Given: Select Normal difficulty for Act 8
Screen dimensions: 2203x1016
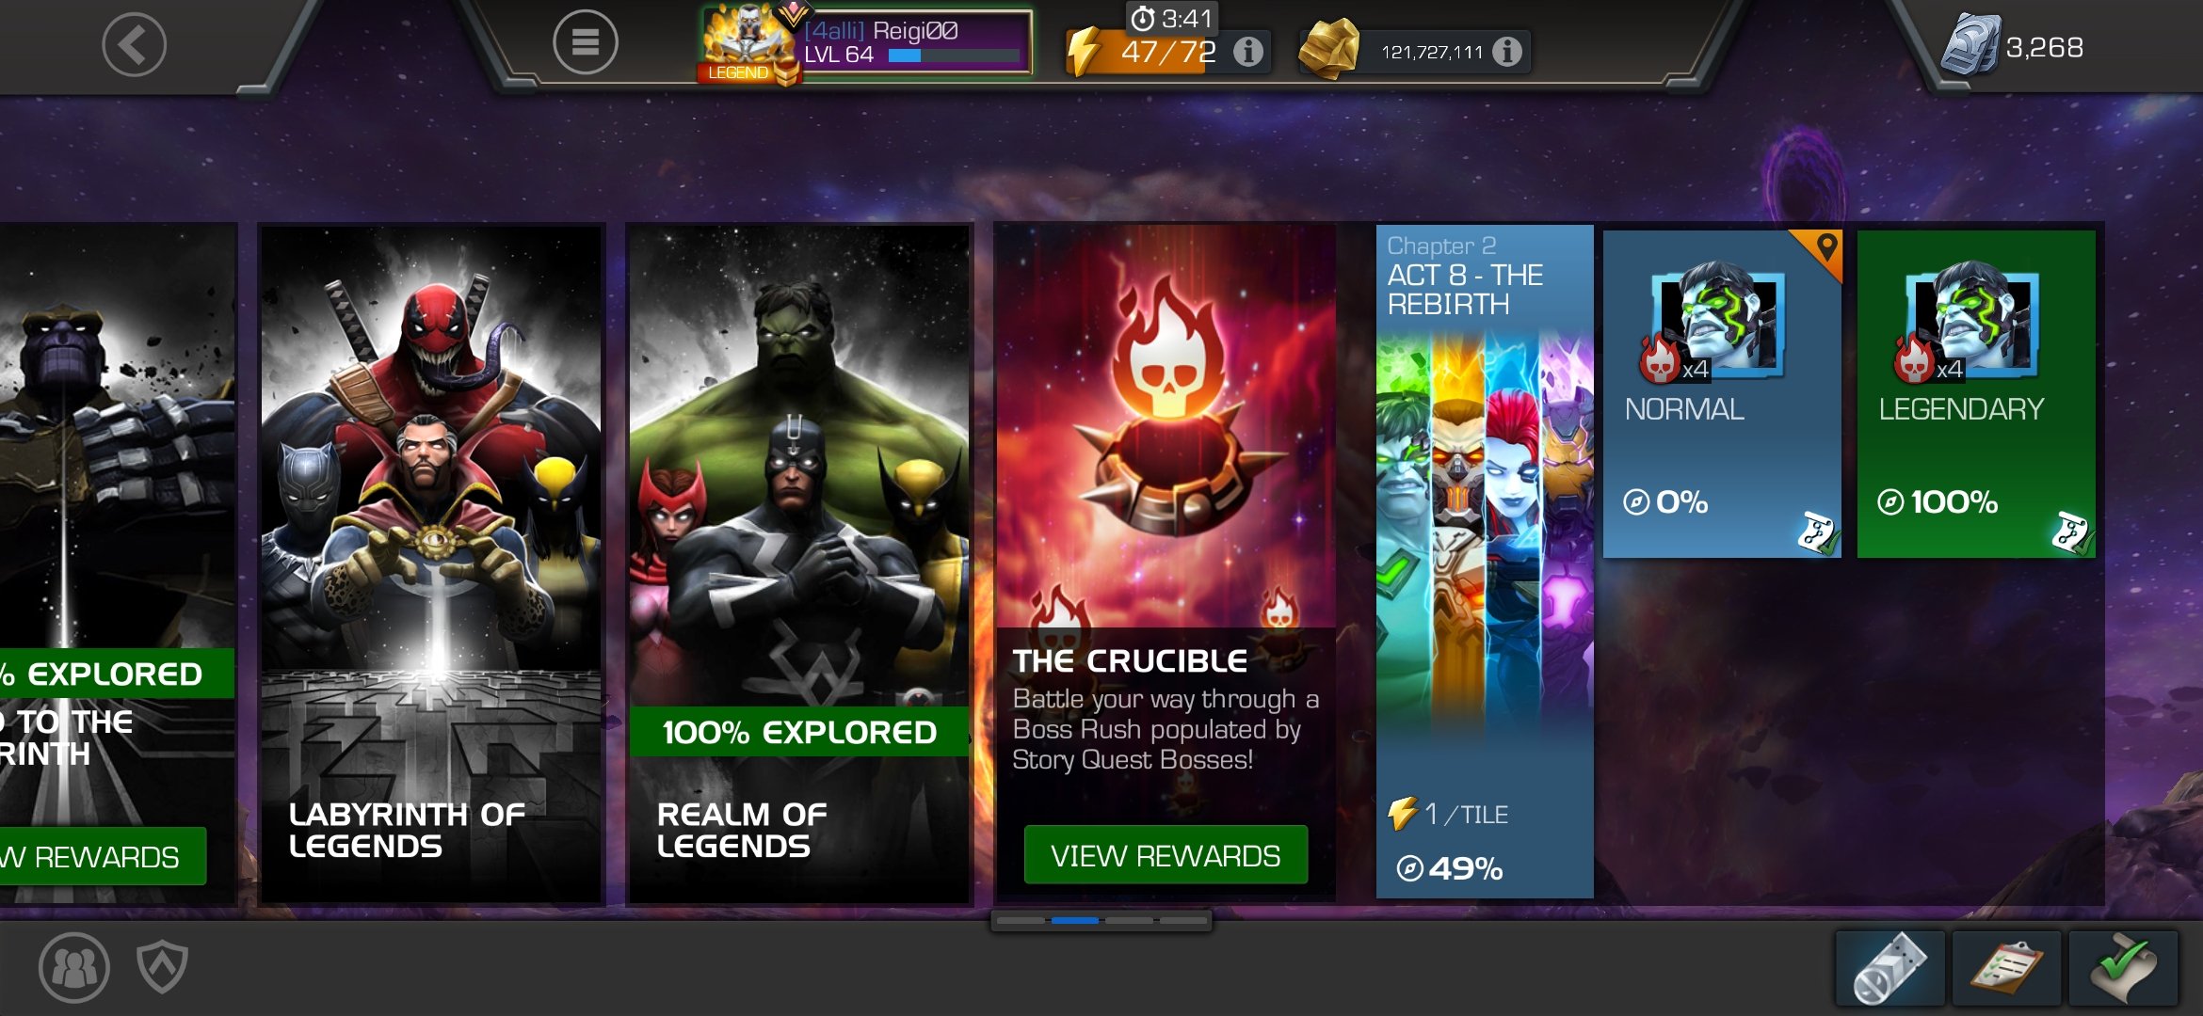Looking at the screenshot, I should click(1722, 394).
